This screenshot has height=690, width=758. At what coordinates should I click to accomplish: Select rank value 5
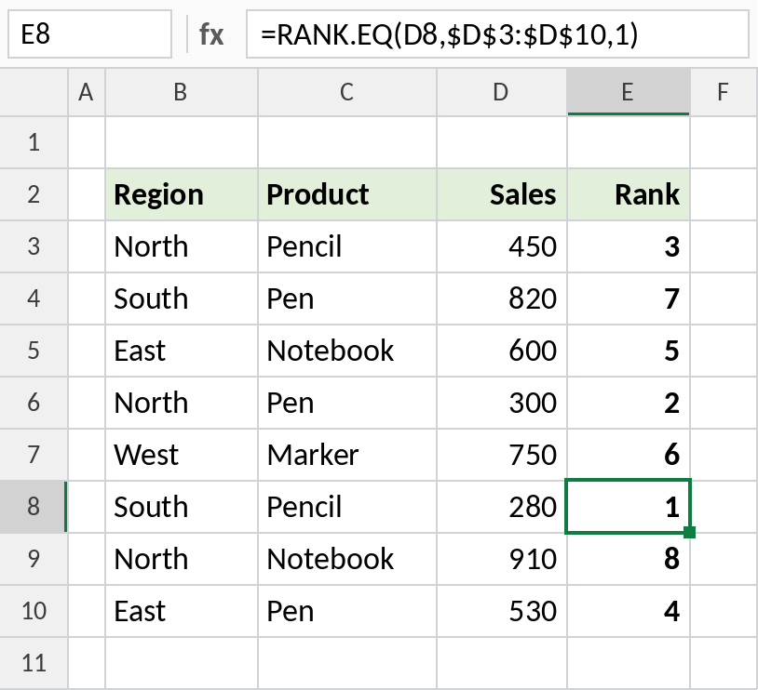629,351
